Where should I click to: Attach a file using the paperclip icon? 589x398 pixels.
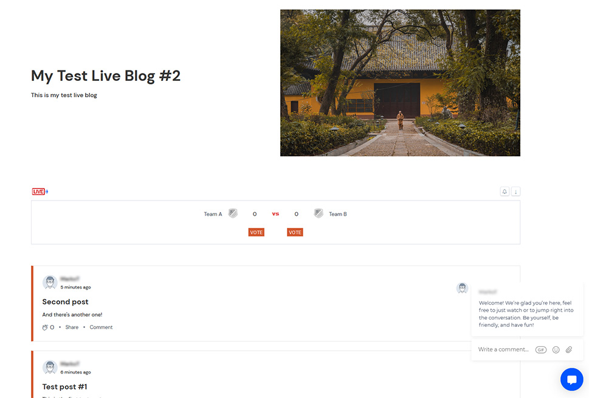(569, 349)
